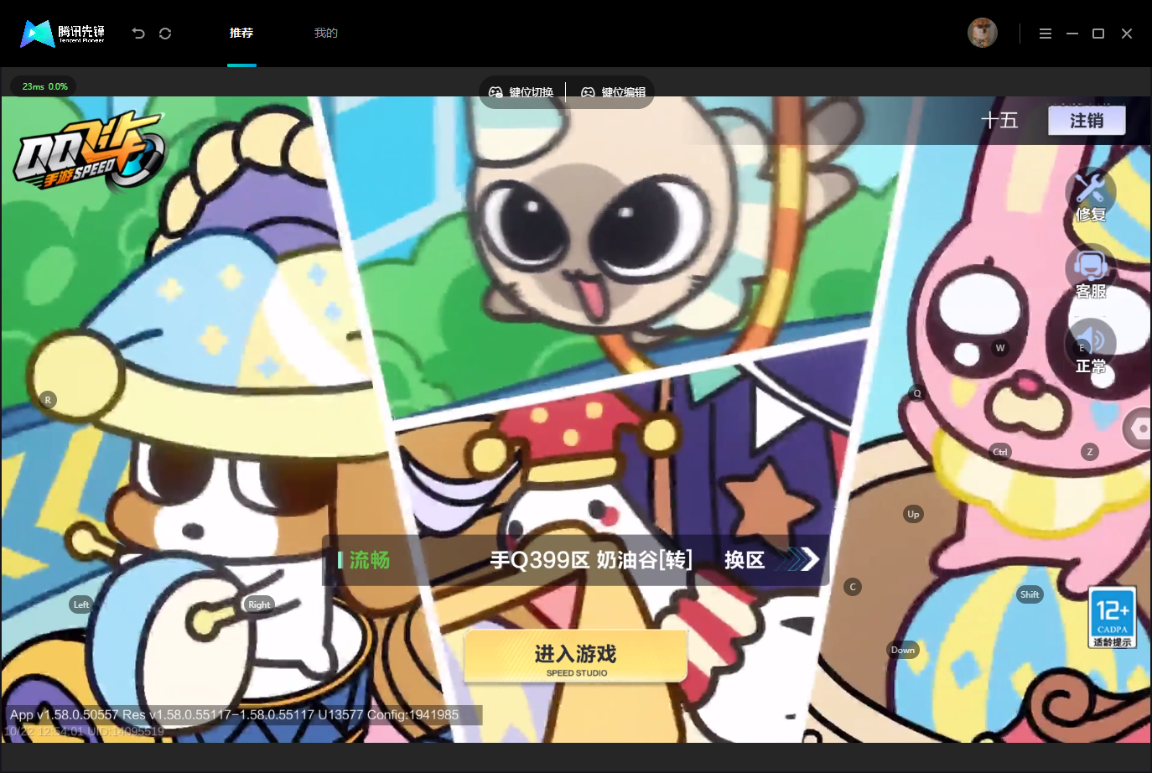Click the Shift key marker
Image resolution: width=1152 pixels, height=773 pixels.
coord(1030,594)
